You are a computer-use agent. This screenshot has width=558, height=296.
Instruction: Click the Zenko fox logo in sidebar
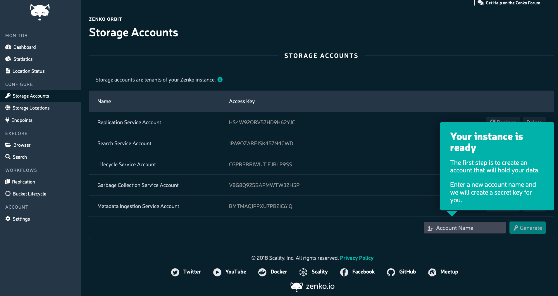pyautogui.click(x=40, y=12)
